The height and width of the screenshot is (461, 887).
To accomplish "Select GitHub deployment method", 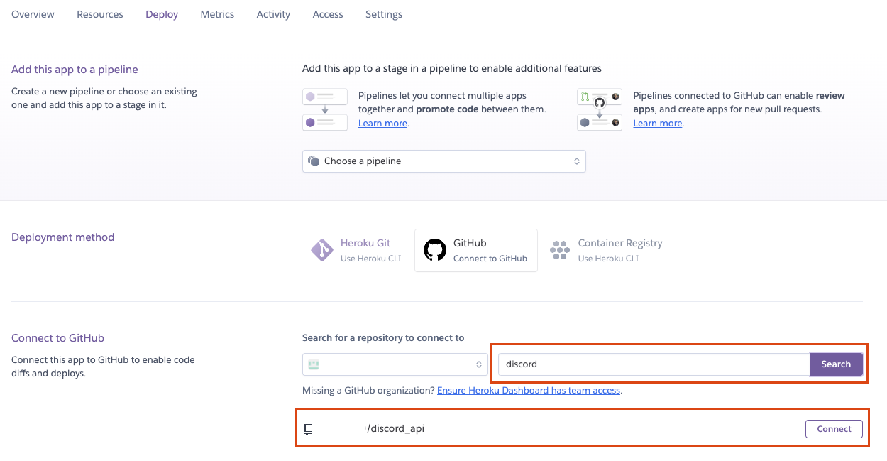I will (x=476, y=250).
